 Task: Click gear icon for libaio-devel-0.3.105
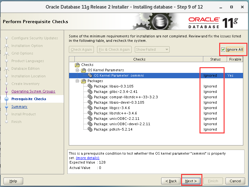click(x=90, y=102)
